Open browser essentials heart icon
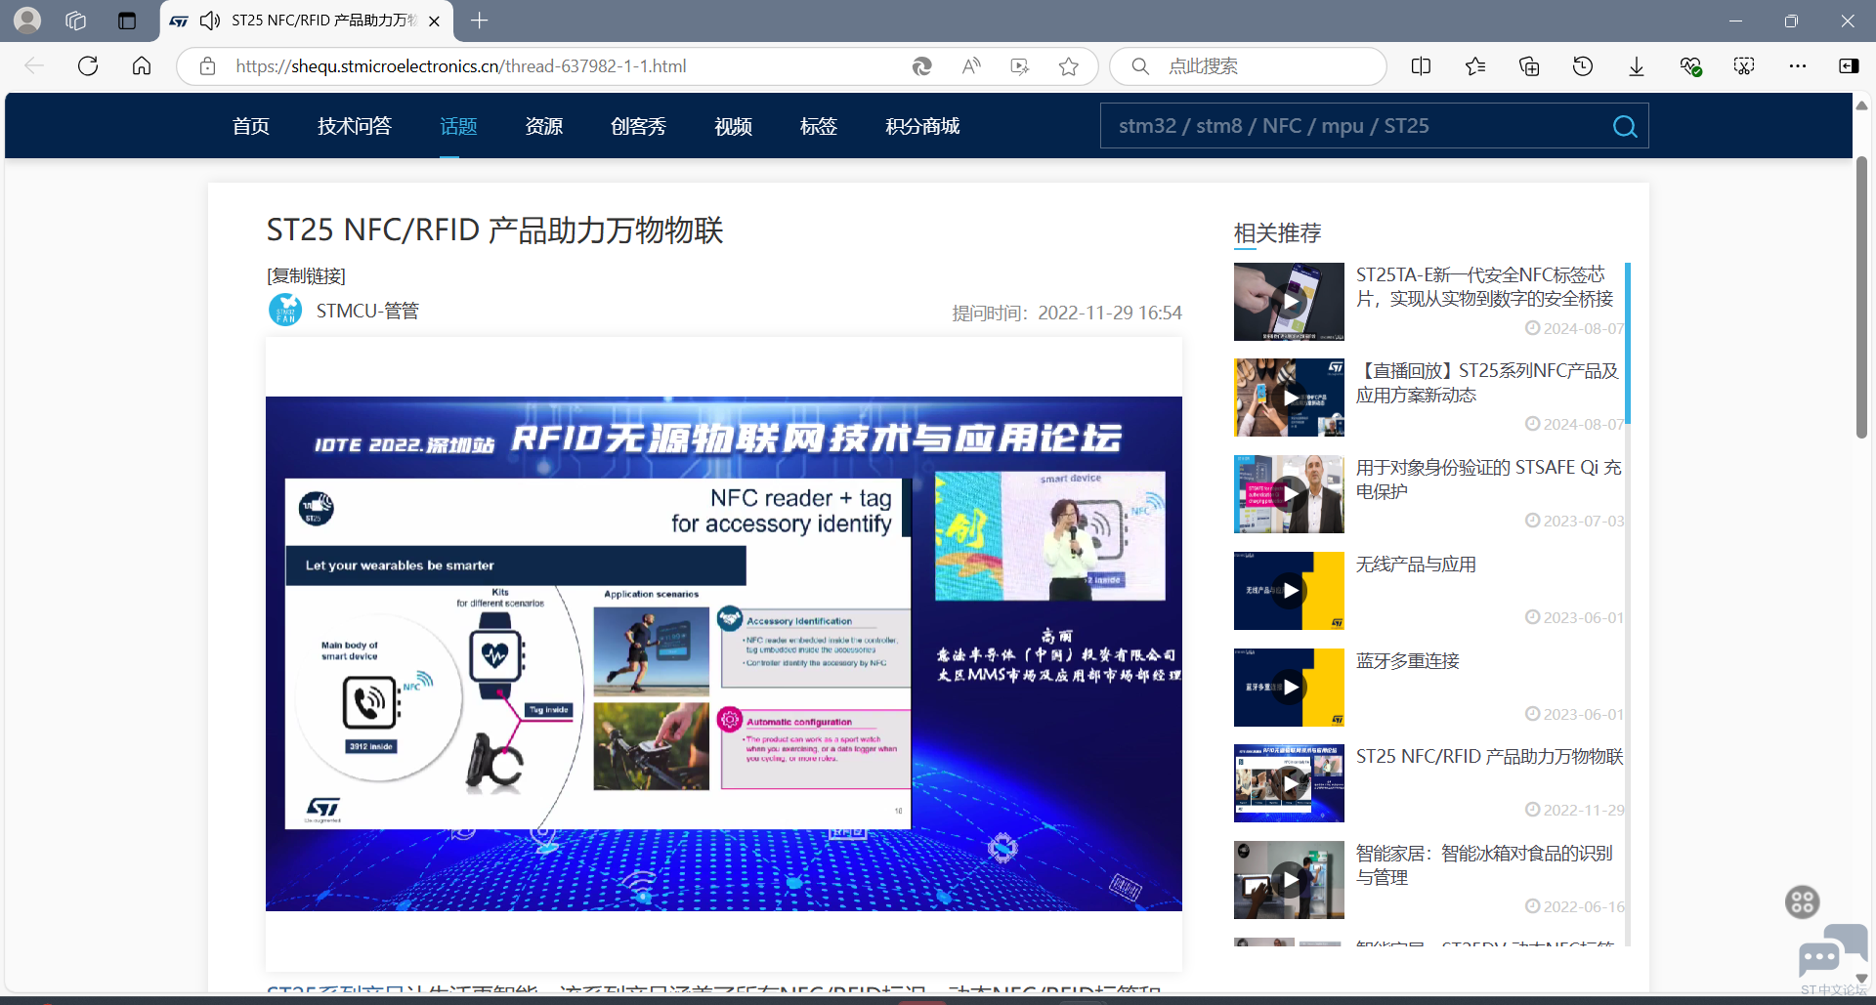The width and height of the screenshot is (1876, 1005). 1690,66
